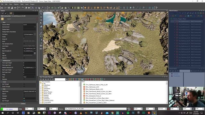Click the orange item filter in Root Template Manager

(70, 79)
